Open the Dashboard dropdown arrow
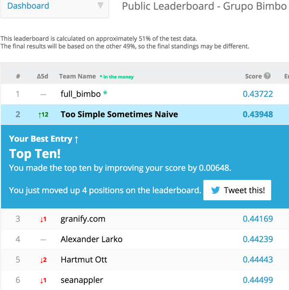289x290 pixels. (x=100, y=5)
